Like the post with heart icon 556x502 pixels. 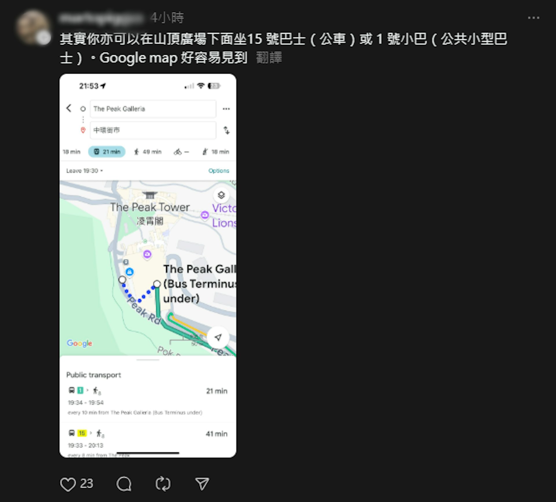coord(68,484)
